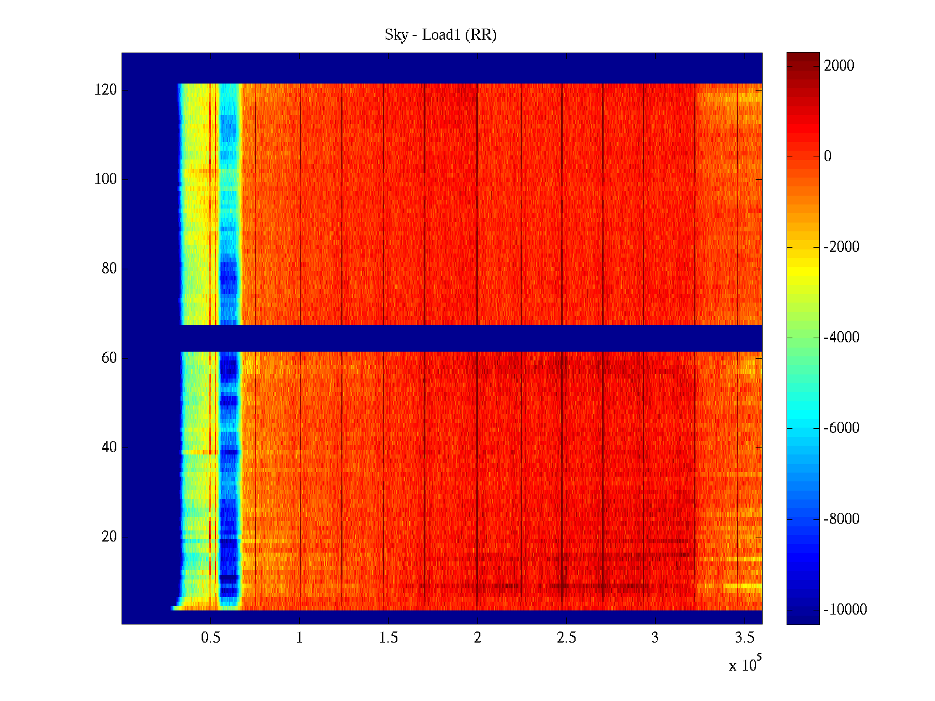Viewport: 935px width, 701px height.
Task: Click the colorbar label 0
Action: [827, 157]
